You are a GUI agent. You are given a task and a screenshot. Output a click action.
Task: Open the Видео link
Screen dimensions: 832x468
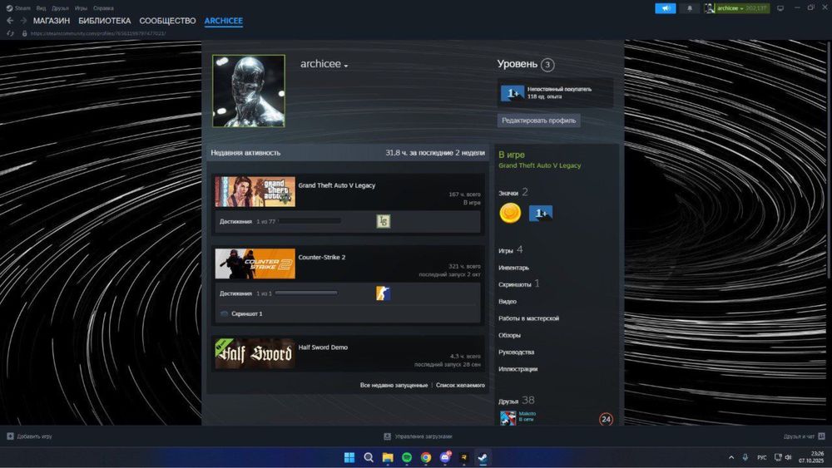(508, 302)
